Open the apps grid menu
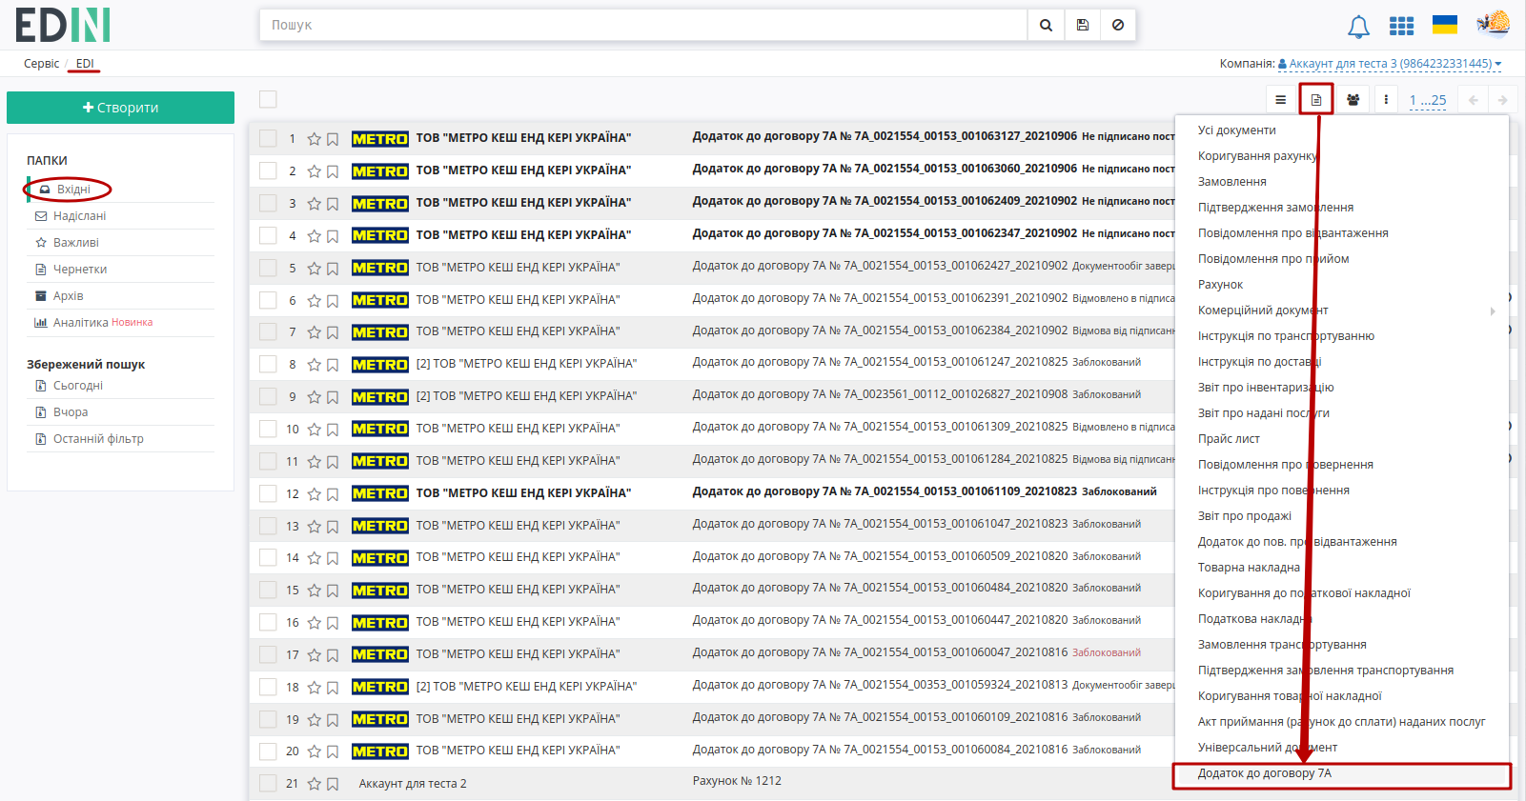This screenshot has width=1526, height=801. (x=1401, y=26)
